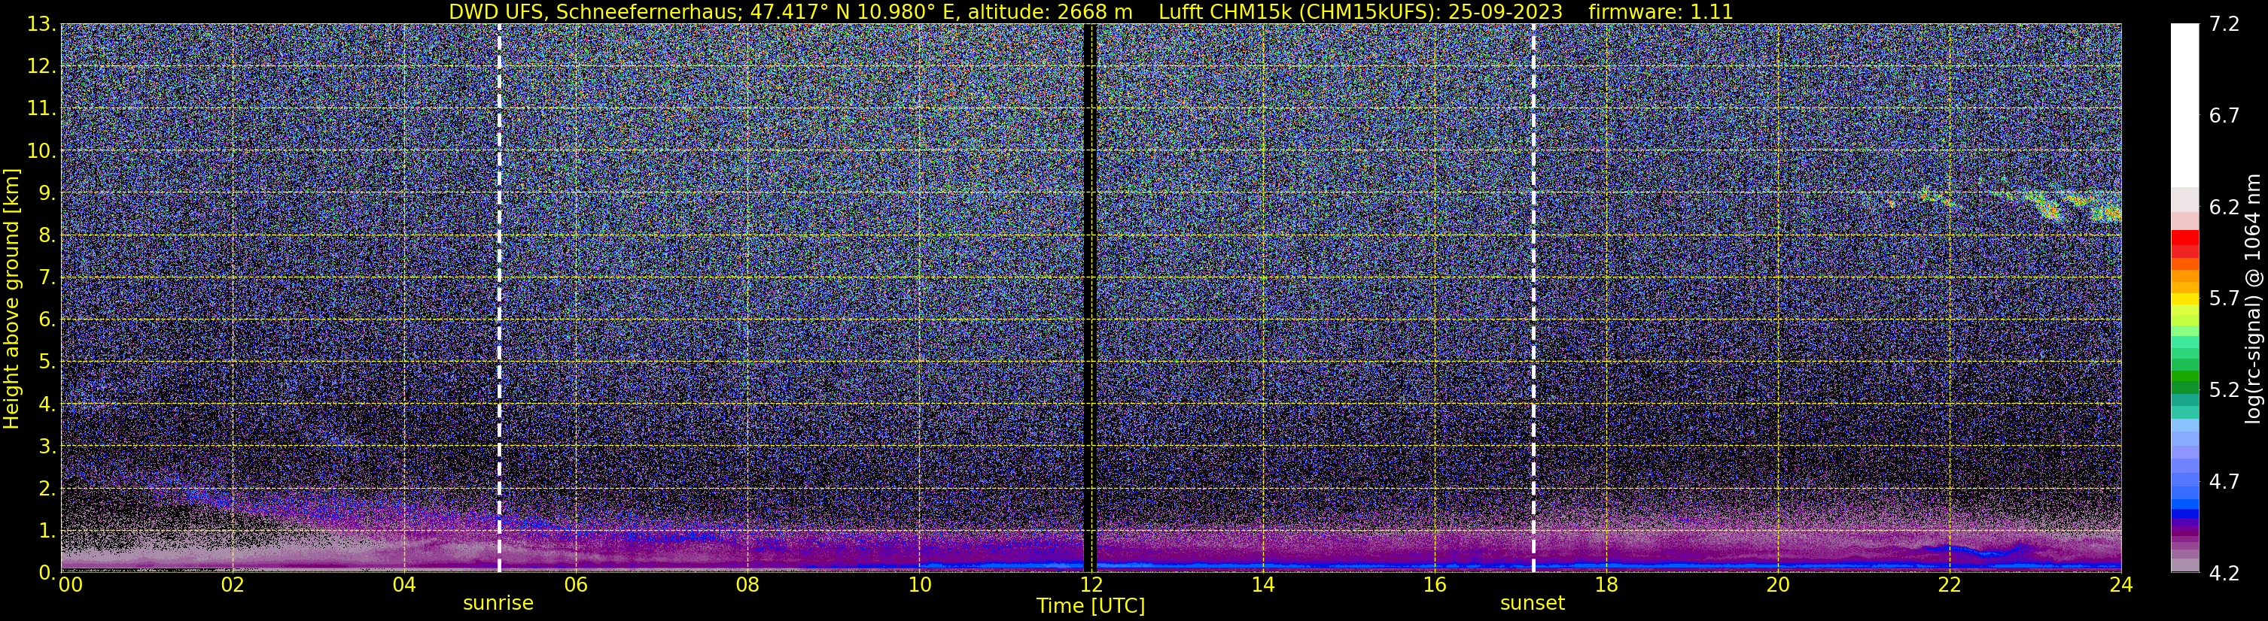
Task: Click the time axis tick label 08
Action: point(747,585)
